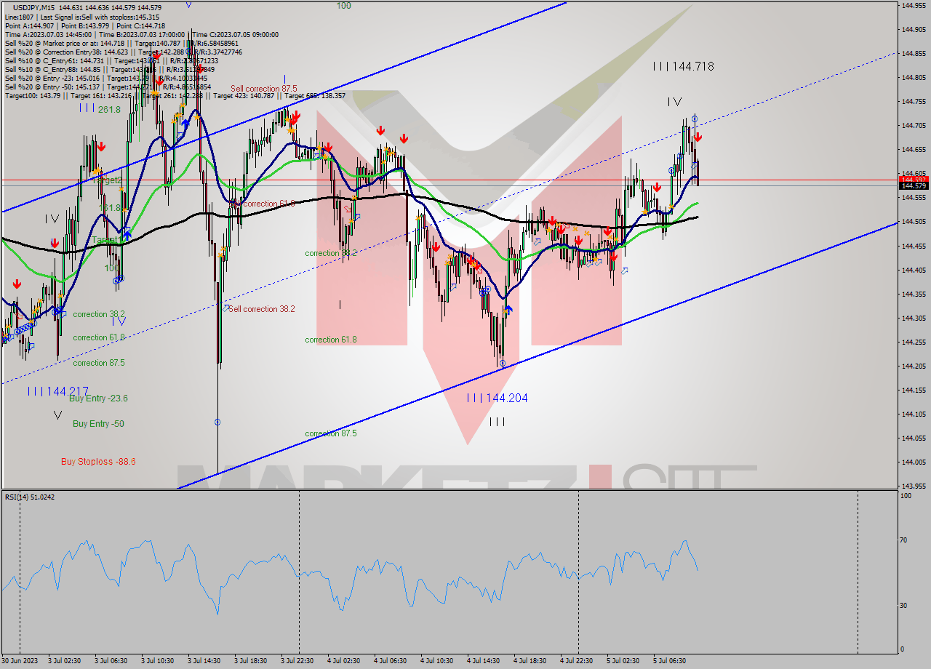Click the 'RSI(14) 51.0242' indicator label
This screenshot has height=669, width=931.
click(x=30, y=497)
